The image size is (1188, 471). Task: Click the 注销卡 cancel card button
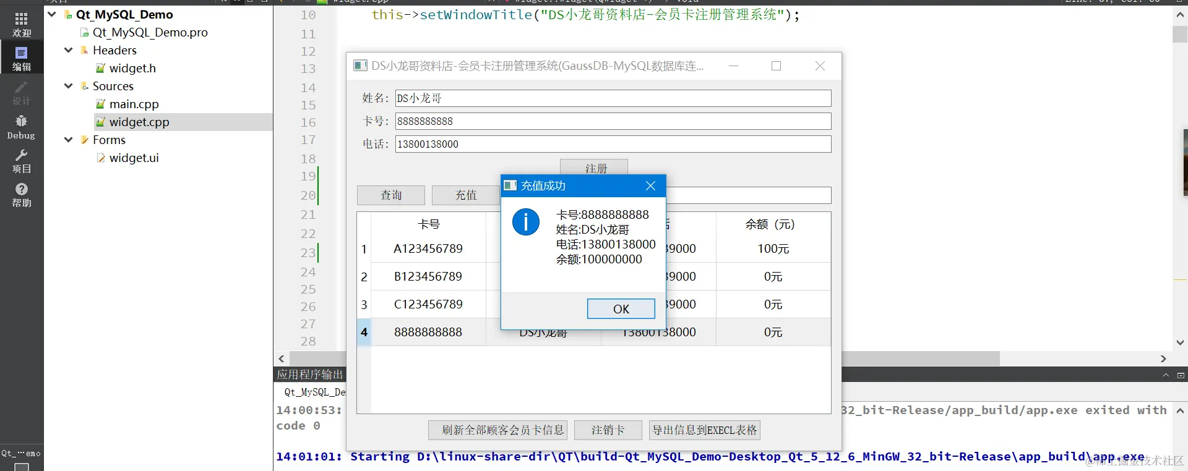coord(608,430)
